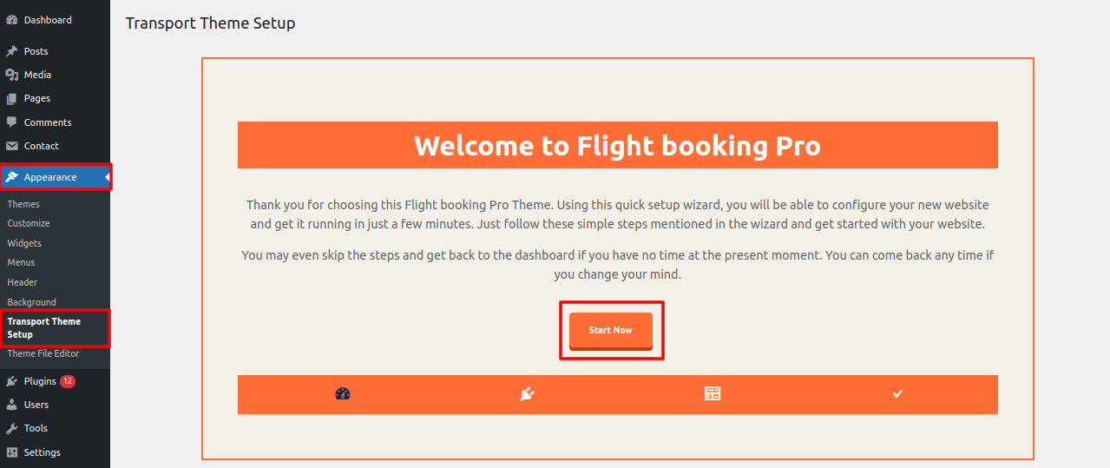Click the Media icon in sidebar
This screenshot has width=1110, height=468.
coord(12,75)
